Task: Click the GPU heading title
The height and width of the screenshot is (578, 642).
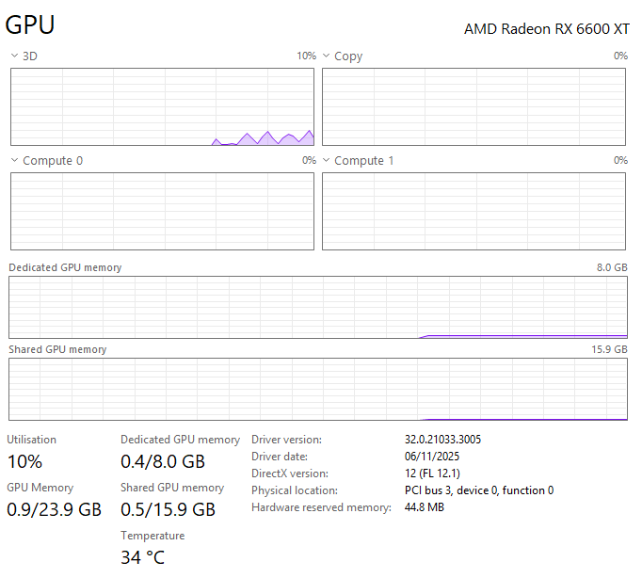Action: point(29,26)
